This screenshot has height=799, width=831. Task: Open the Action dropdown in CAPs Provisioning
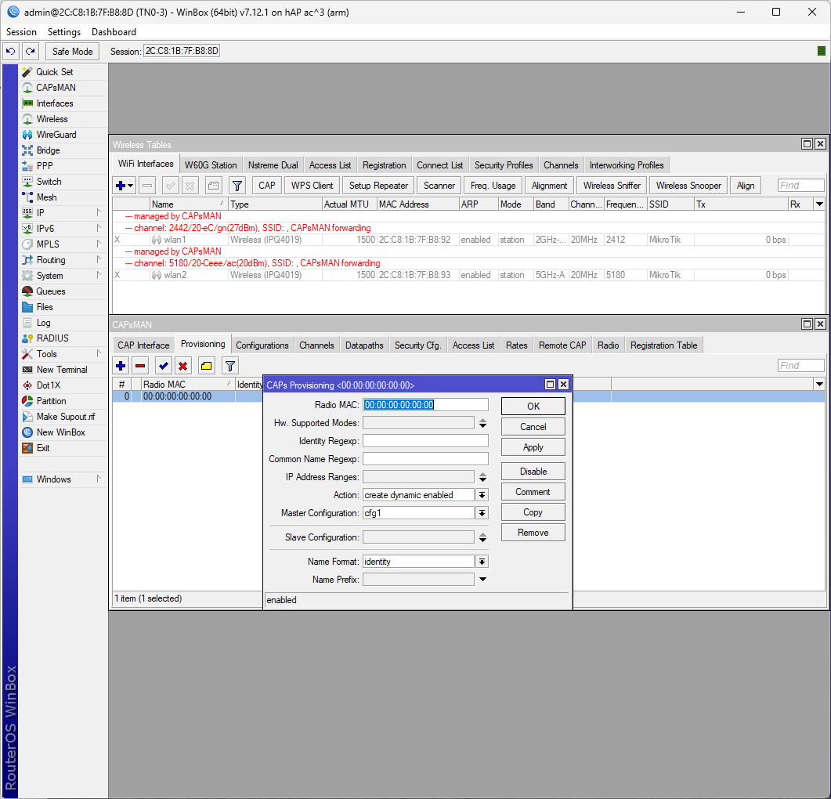click(482, 494)
